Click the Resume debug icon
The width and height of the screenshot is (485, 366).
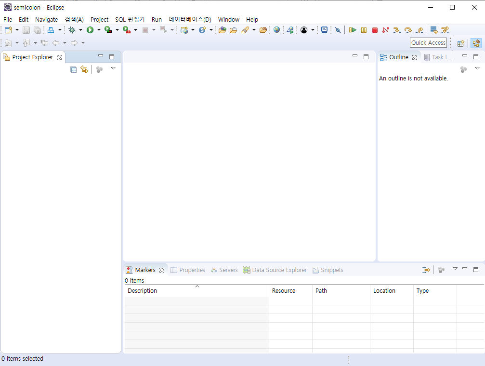coord(353,30)
